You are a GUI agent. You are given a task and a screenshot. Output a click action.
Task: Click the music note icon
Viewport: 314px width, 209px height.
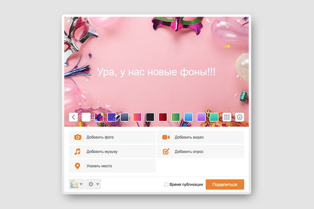pyautogui.click(x=78, y=151)
